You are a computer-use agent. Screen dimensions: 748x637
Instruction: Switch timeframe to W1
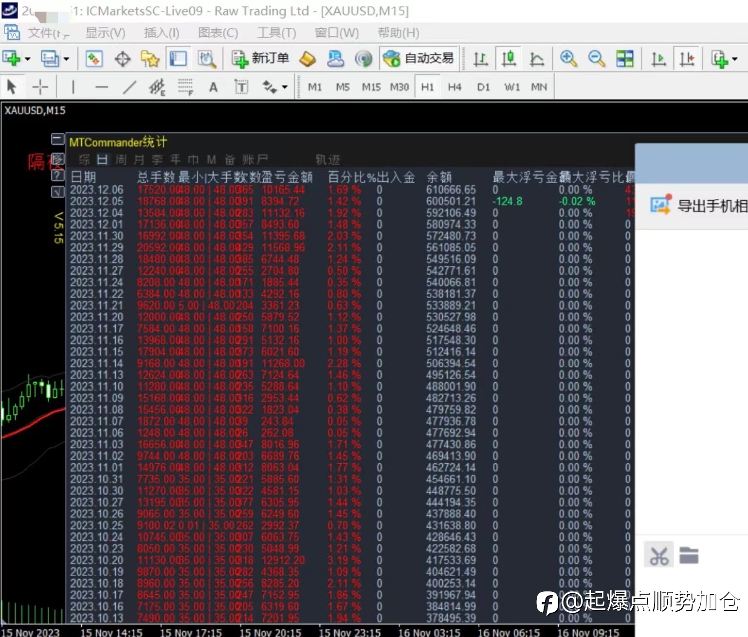click(x=512, y=87)
